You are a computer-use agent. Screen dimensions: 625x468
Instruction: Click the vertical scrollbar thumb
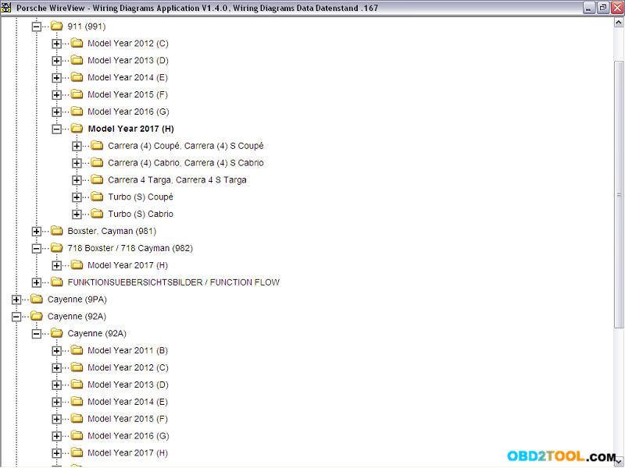(x=619, y=194)
